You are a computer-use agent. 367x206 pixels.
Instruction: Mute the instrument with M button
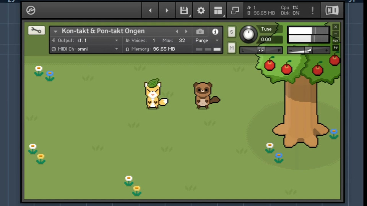(x=231, y=48)
